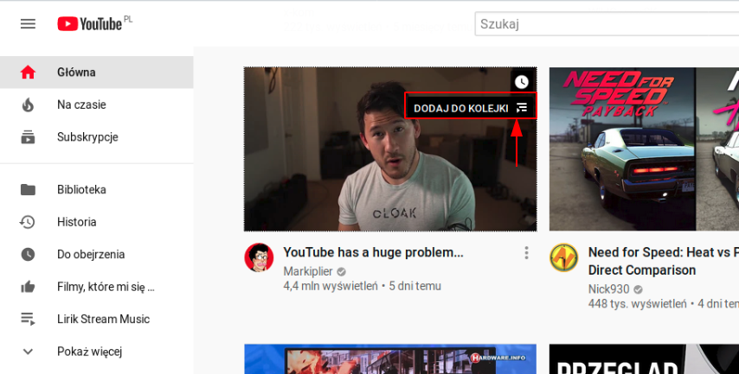Expand Pokaż więcej chevron
The width and height of the screenshot is (739, 374).
(28, 352)
